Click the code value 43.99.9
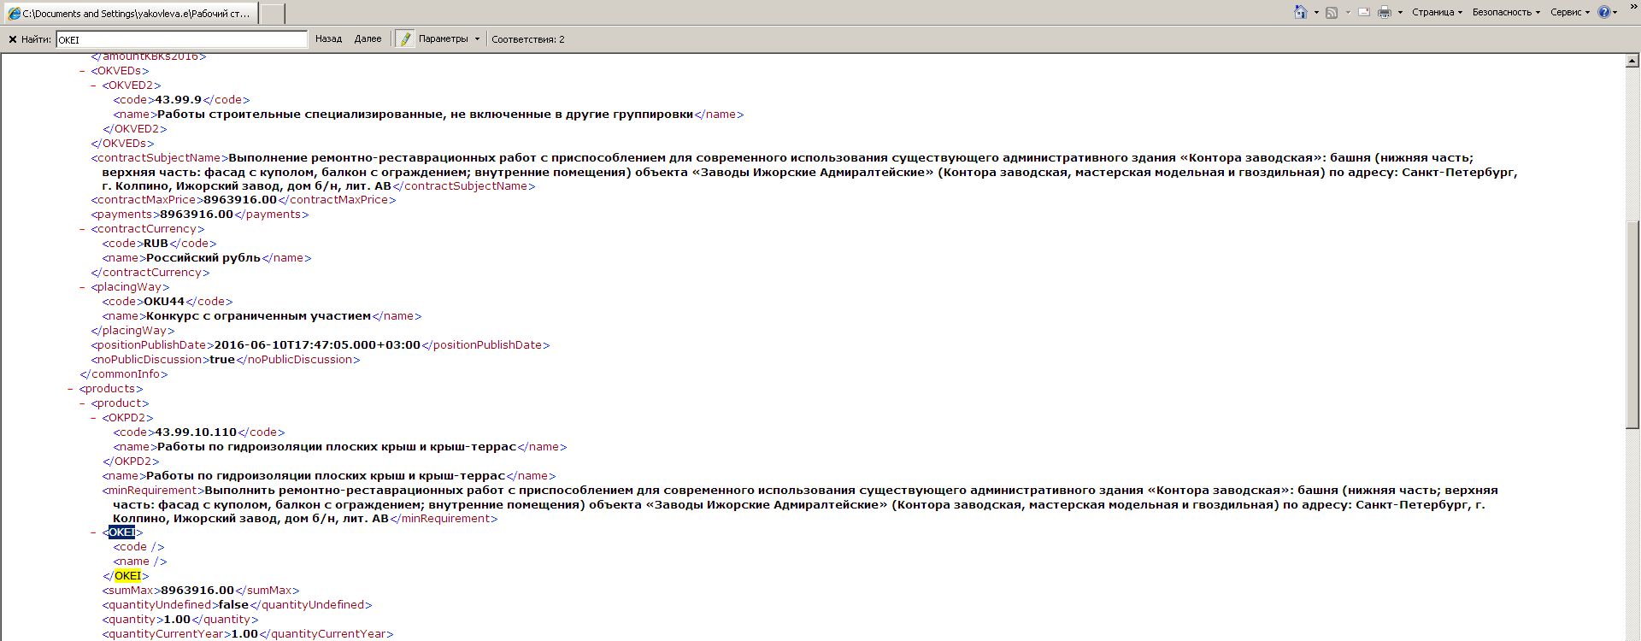1641x641 pixels. (179, 100)
